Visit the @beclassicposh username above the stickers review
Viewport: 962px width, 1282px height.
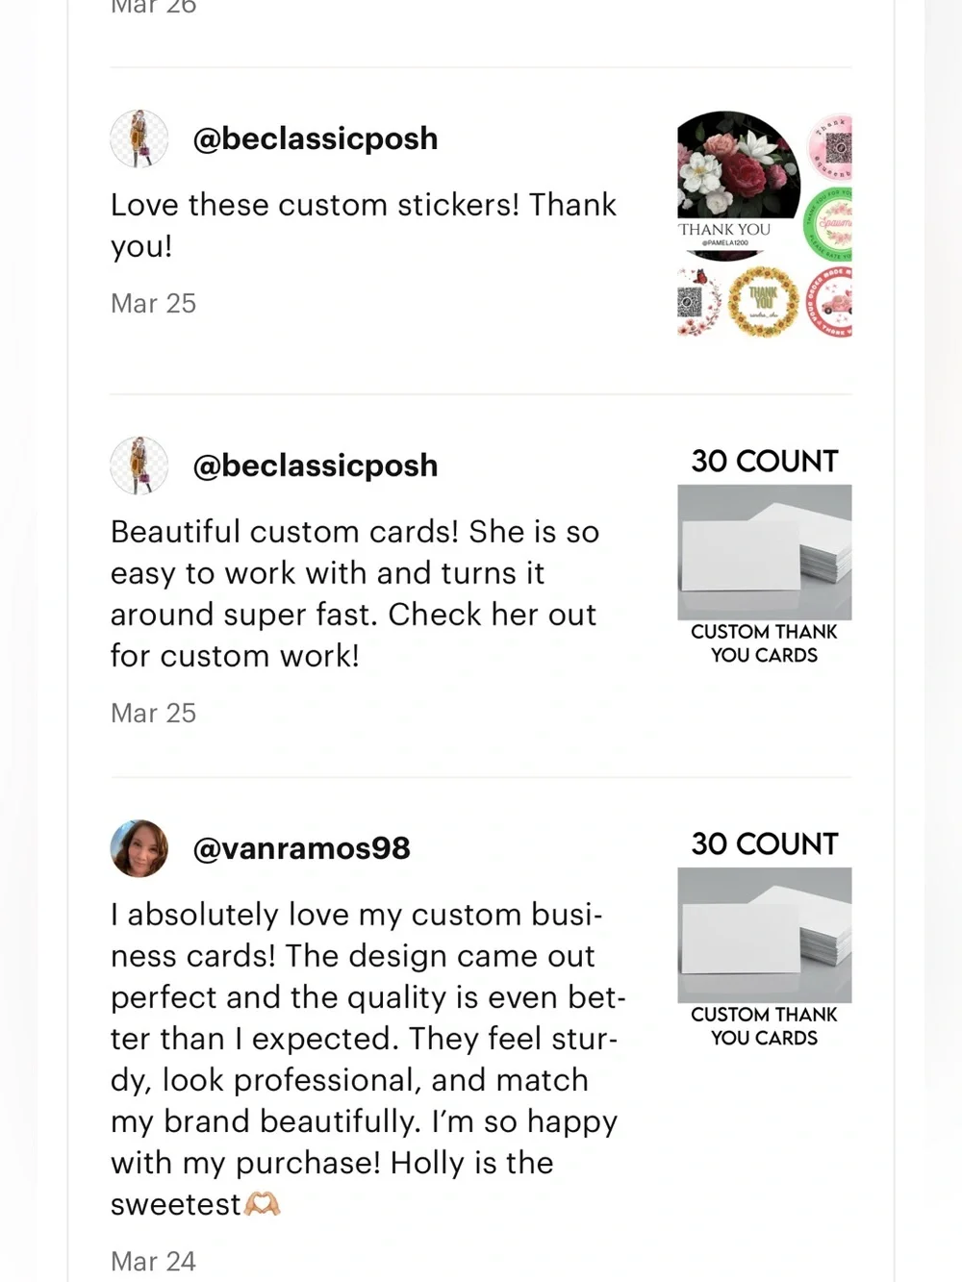[x=316, y=138]
